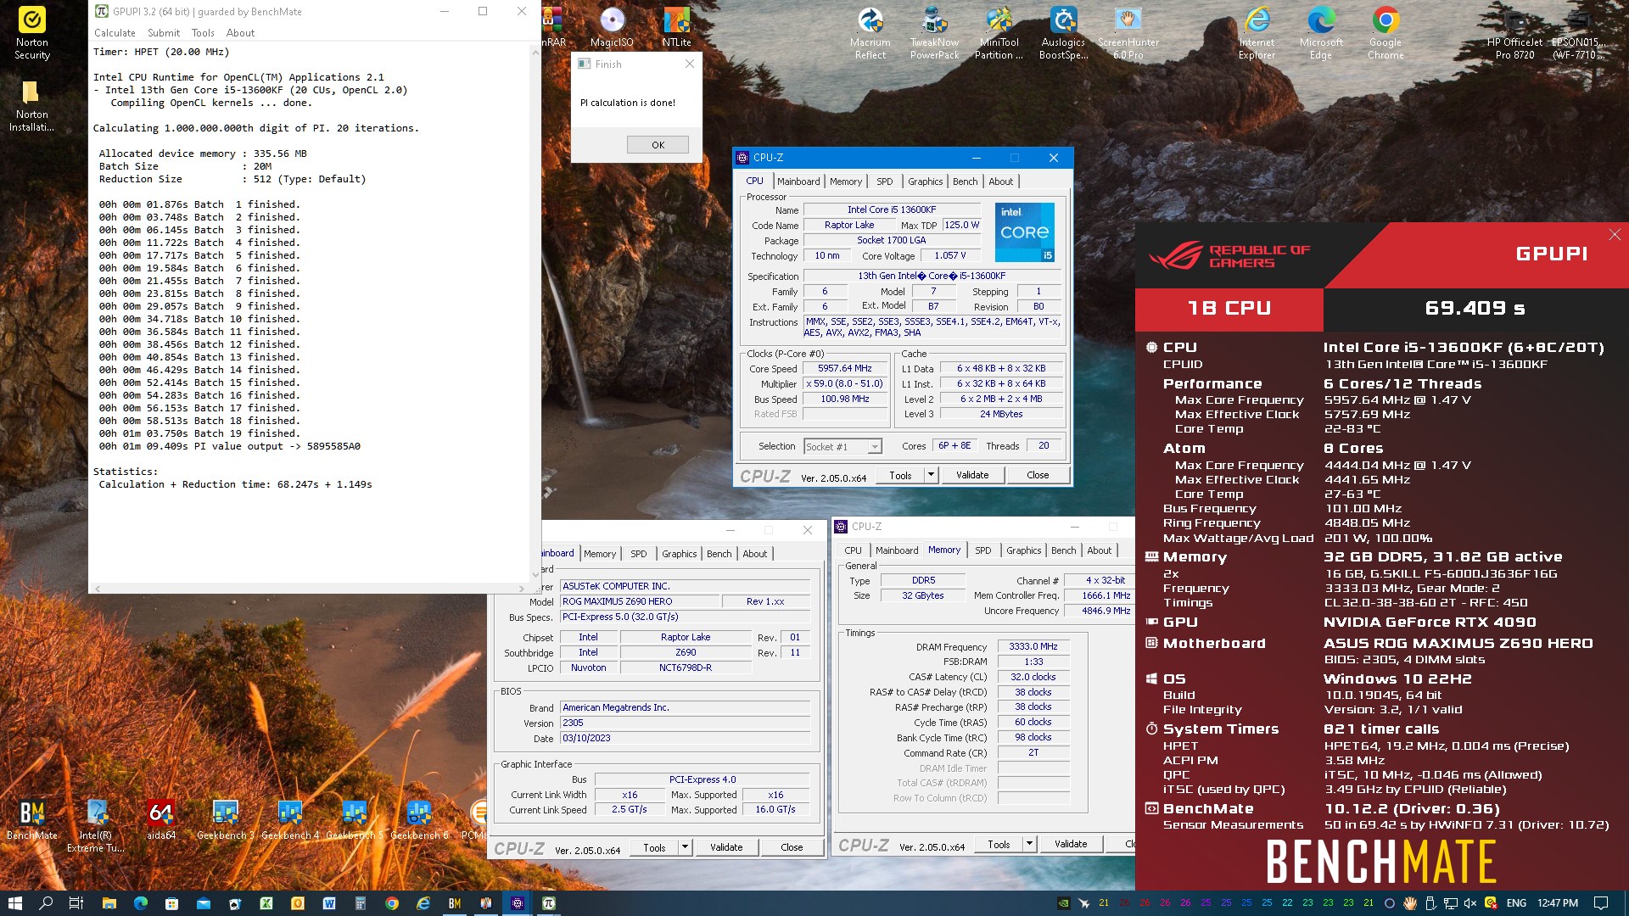Image resolution: width=1629 pixels, height=916 pixels.
Task: Launch Geekbench 3 desktop icon
Action: 225,820
